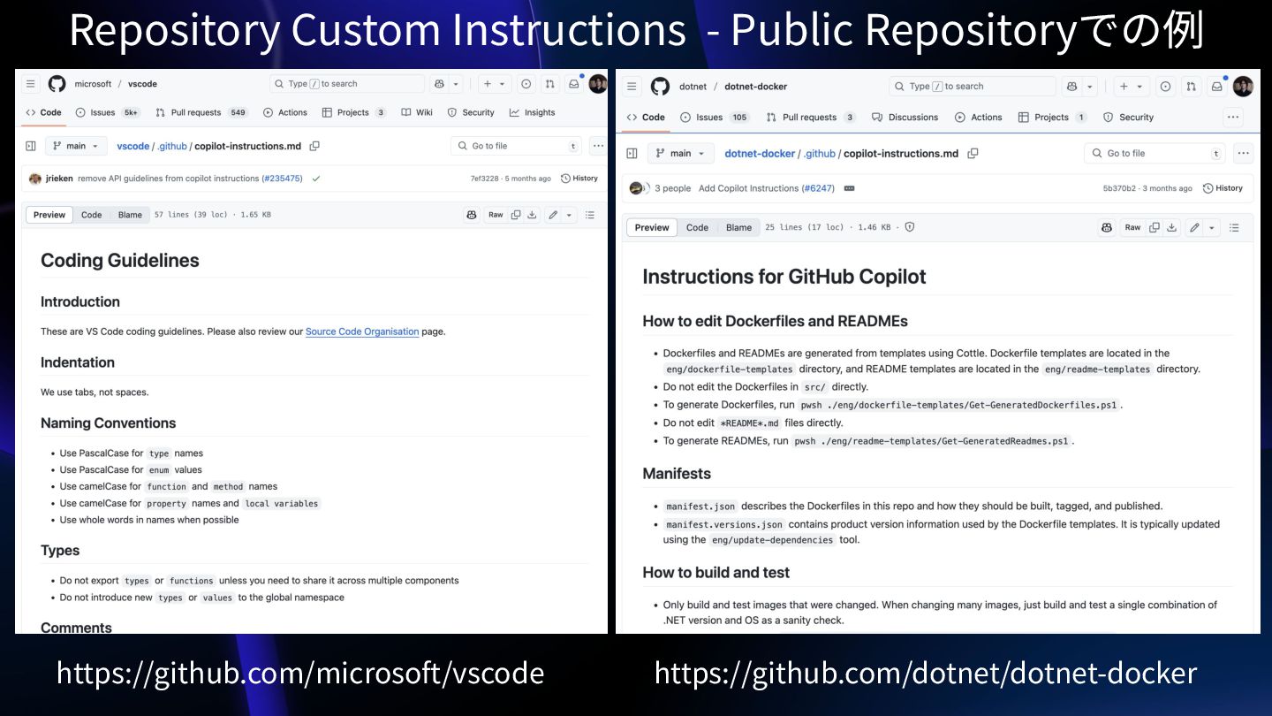Open more file actions in vscode window
The image size is (1272, 716).
point(598,146)
